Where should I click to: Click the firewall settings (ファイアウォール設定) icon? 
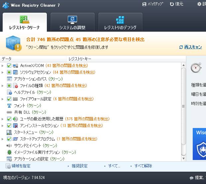15,99
